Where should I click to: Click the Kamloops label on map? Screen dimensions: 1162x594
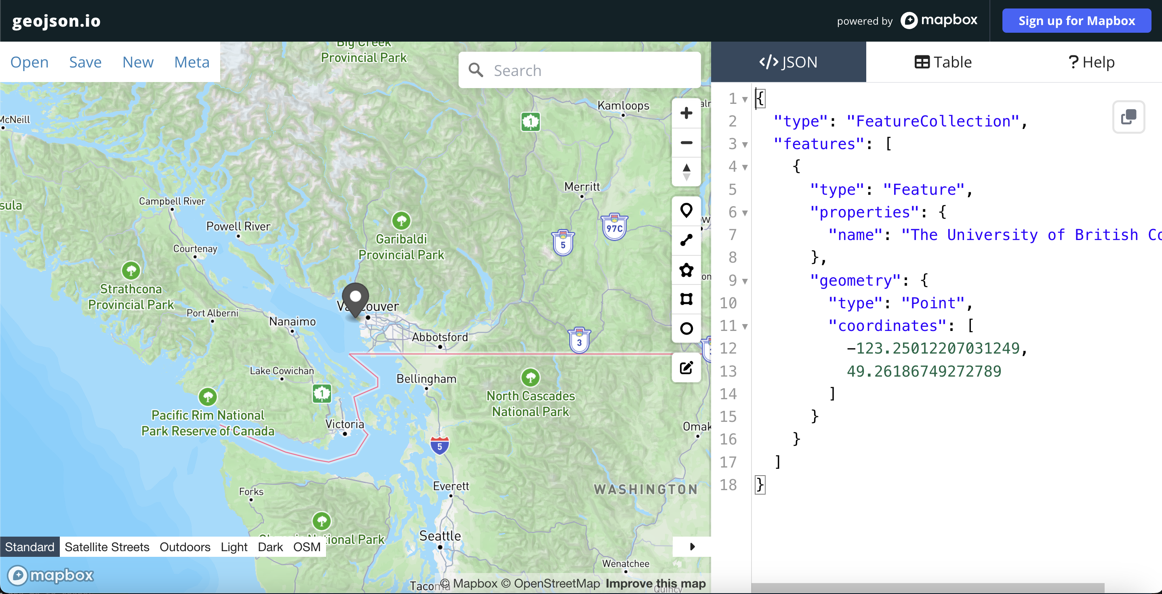[623, 105]
